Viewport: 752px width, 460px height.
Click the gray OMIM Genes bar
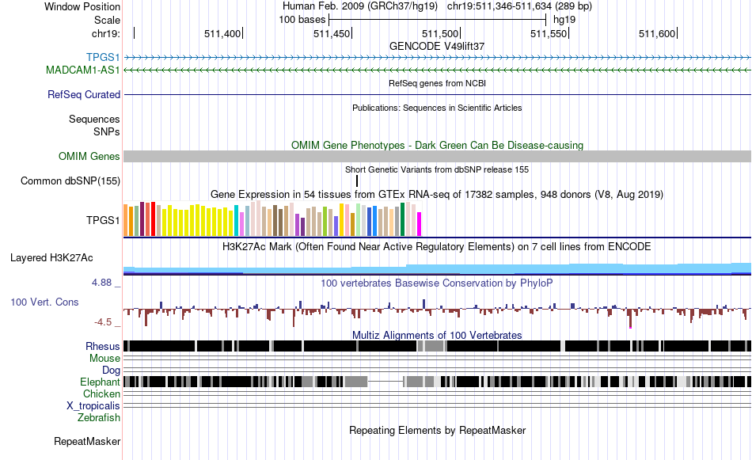[437, 157]
